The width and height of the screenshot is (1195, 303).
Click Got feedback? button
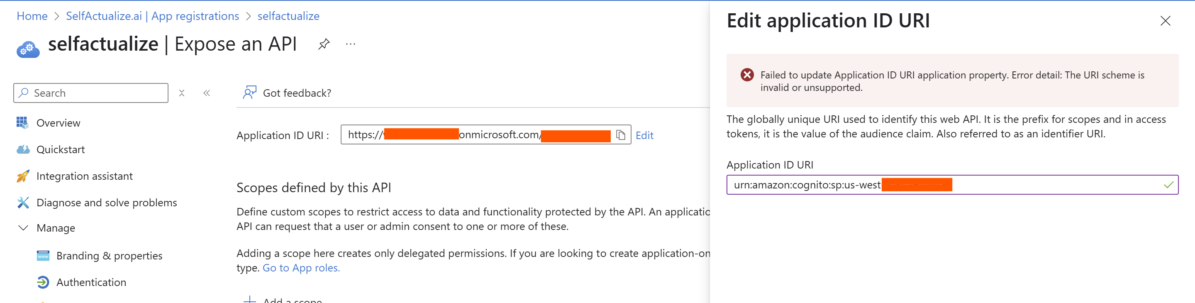(287, 93)
